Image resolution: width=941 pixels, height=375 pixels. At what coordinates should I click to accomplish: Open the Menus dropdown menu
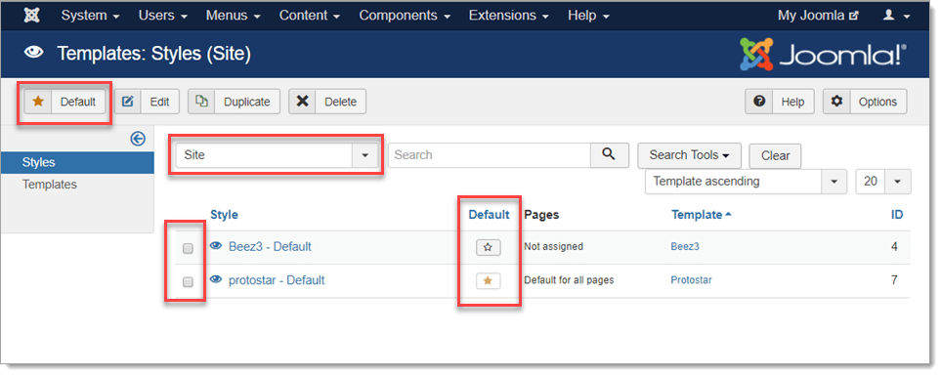[233, 15]
